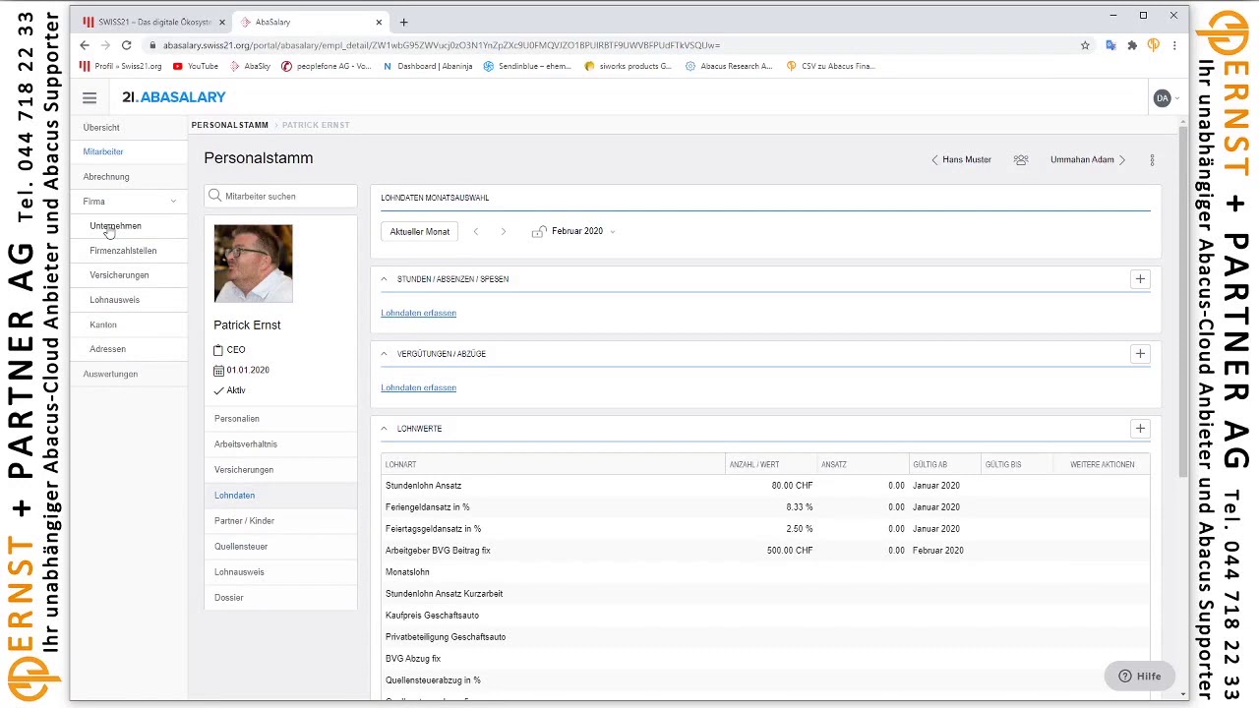This screenshot has height=708, width=1259.
Task: Click the Hilfe help button
Action: click(1140, 677)
